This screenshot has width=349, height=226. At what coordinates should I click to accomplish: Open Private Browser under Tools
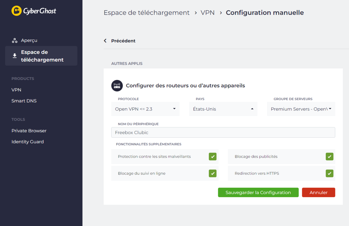tap(29, 131)
